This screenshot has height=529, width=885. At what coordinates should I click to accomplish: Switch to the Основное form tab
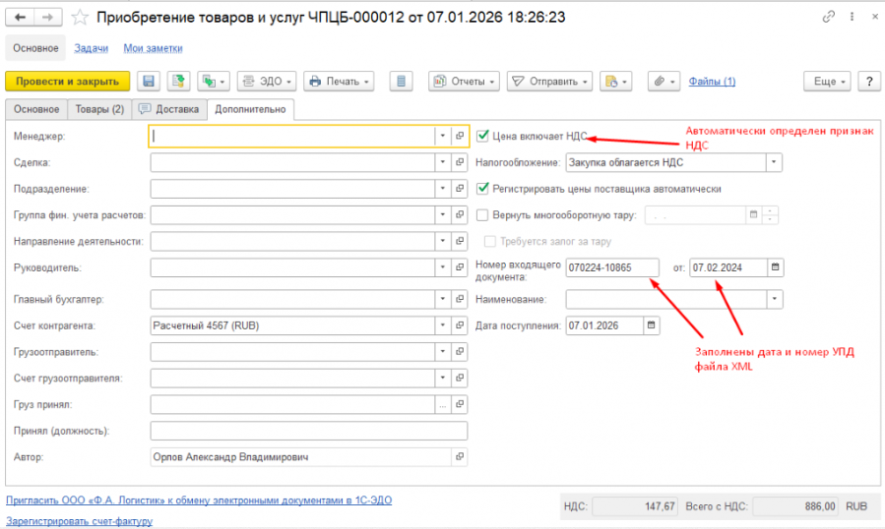36,109
